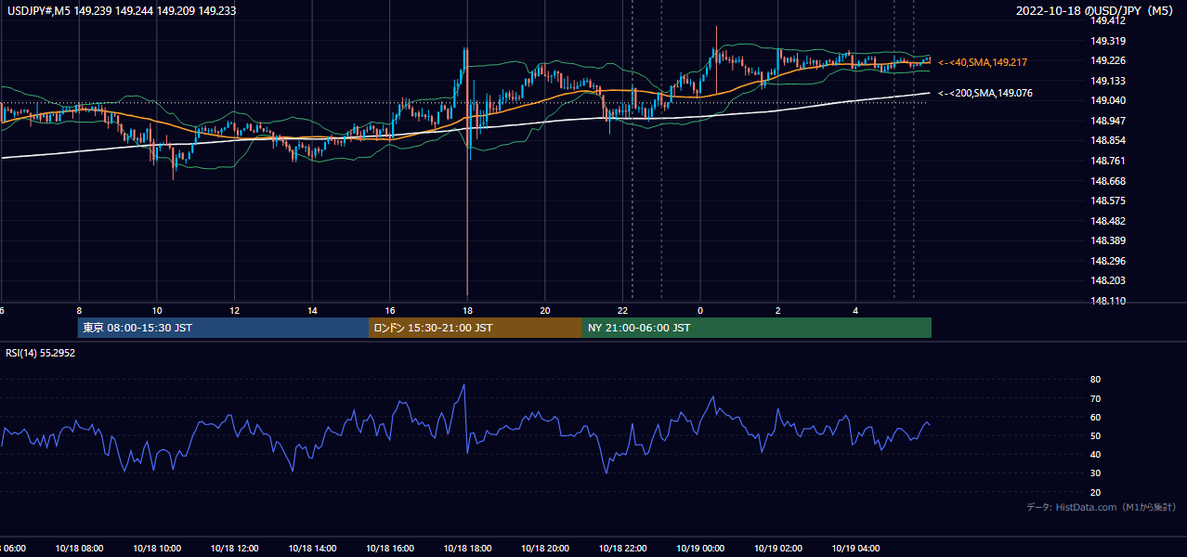Click price scale value 149.040
1187x557 pixels.
1108,100
